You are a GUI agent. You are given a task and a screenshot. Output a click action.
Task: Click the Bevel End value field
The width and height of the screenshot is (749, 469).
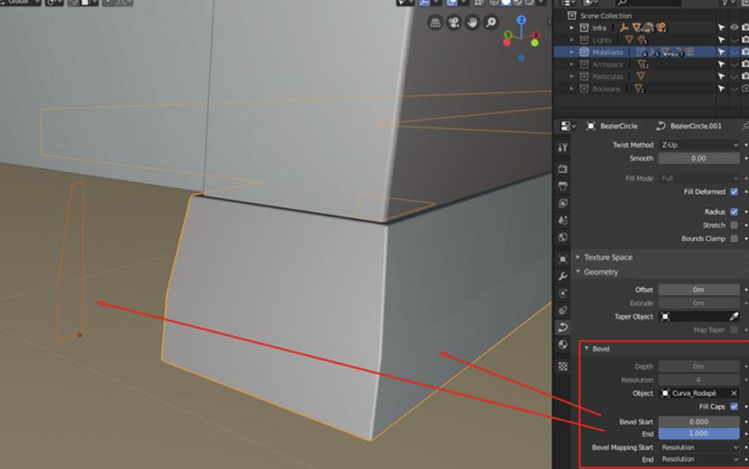[x=698, y=434]
